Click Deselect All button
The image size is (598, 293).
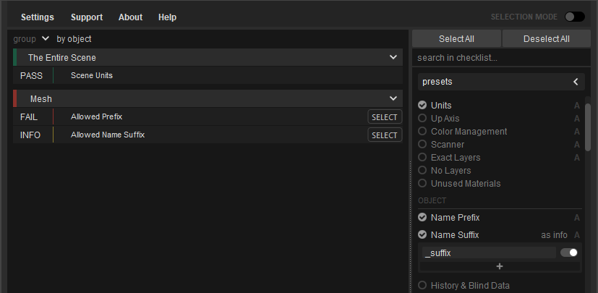click(546, 38)
